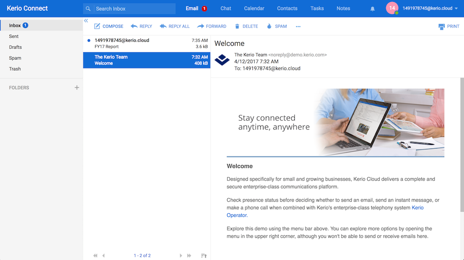Click the Forward button label
This screenshot has height=260, width=464.
tap(216, 26)
